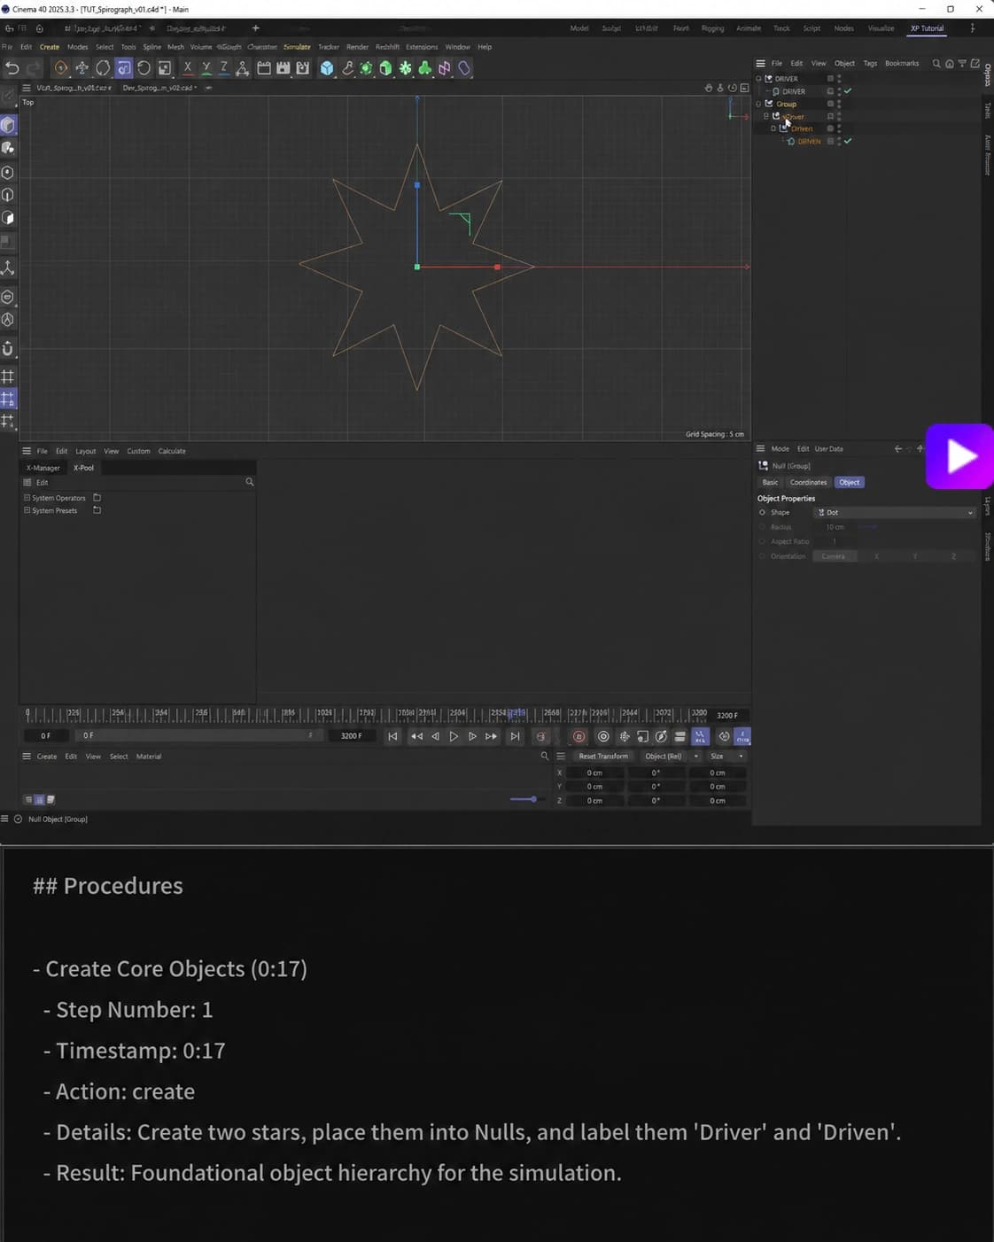Toggle Y axis lock
The height and width of the screenshot is (1242, 994).
[x=206, y=67]
